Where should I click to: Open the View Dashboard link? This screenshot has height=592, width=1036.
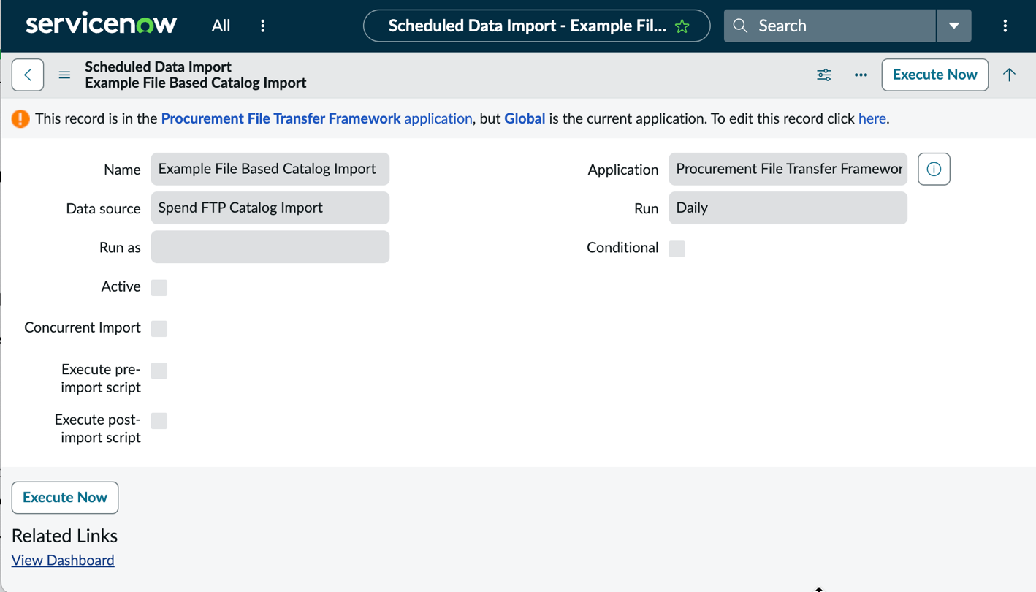pos(63,561)
